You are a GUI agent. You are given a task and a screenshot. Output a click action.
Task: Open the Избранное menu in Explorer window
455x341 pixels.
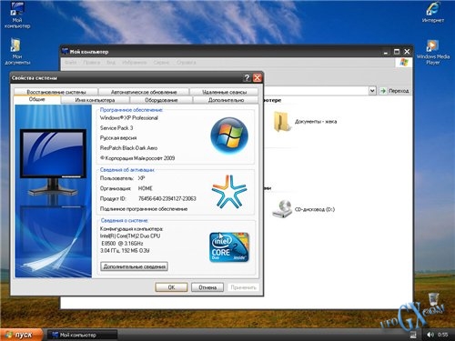pos(135,63)
